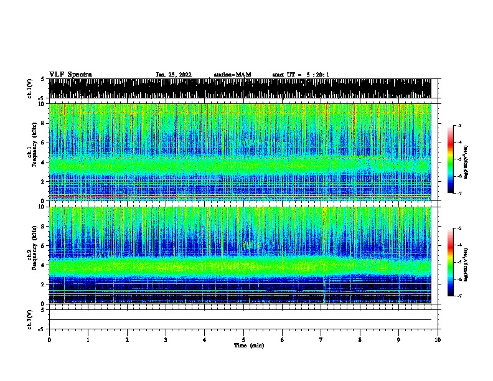Image resolution: width=493 pixels, height=381 pixels.
Task: Click the "2" frequency tick of the ch.2 spectrogram
Action: point(44,285)
